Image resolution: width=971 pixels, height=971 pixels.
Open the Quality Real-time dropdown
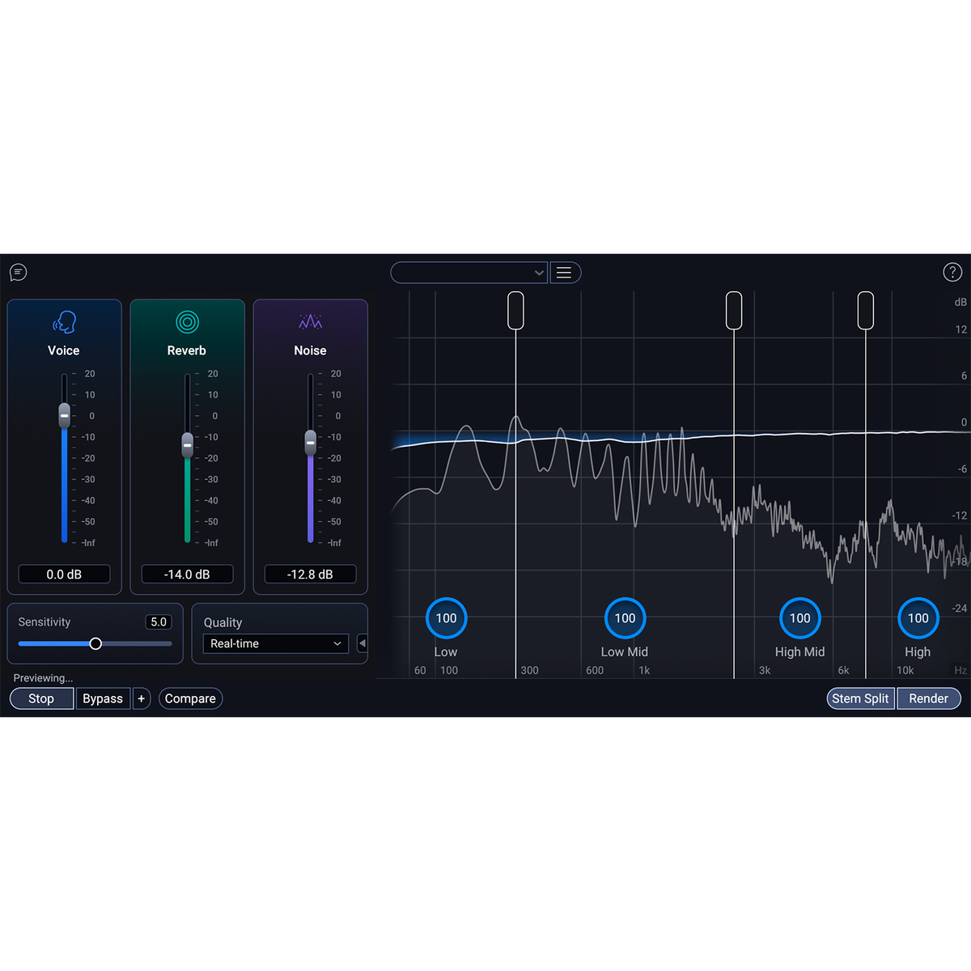click(x=275, y=643)
